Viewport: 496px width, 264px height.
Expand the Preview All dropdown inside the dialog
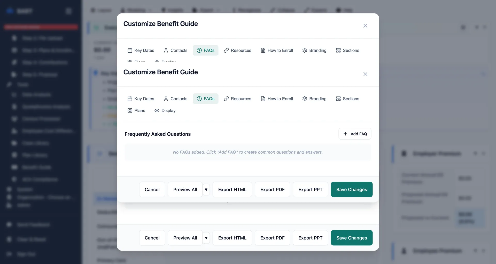pos(206,189)
